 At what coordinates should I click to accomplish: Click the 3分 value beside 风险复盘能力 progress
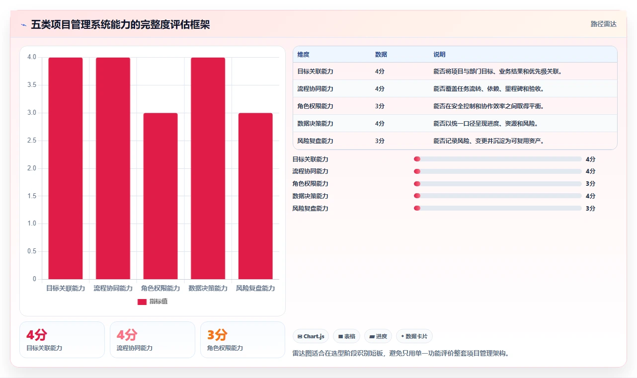pyautogui.click(x=590, y=209)
